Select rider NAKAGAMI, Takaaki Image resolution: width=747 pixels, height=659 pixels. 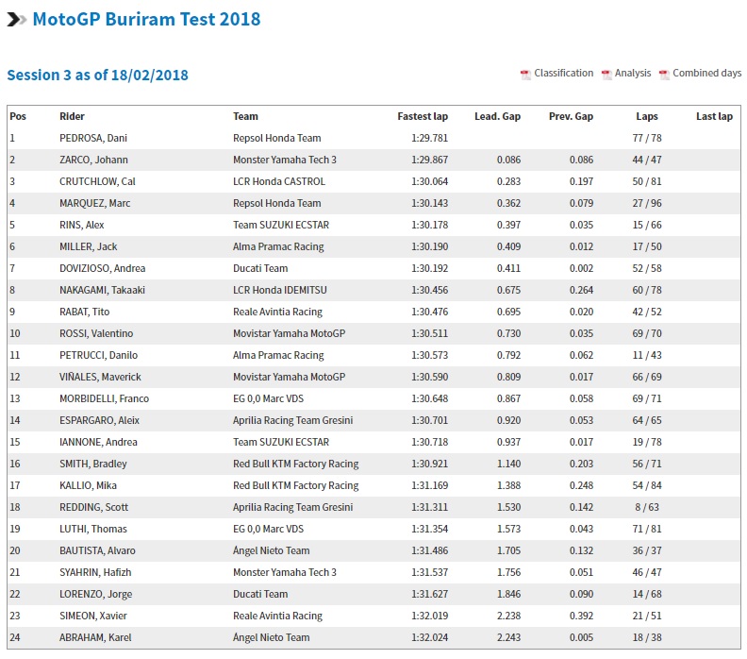click(x=102, y=290)
